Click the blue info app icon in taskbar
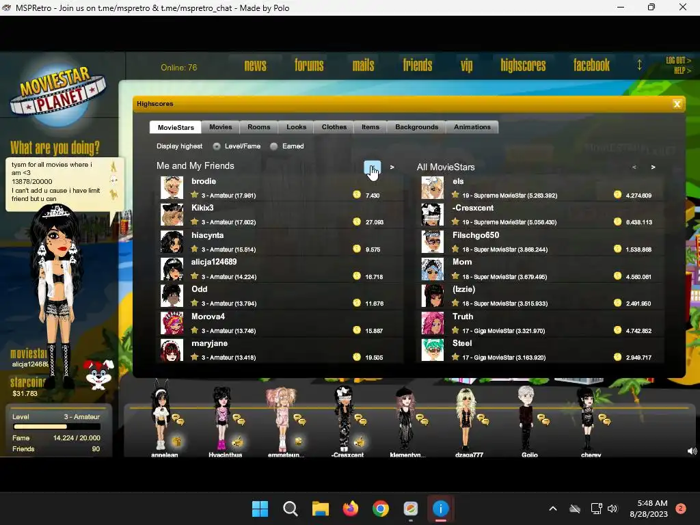This screenshot has width=700, height=525. (441, 509)
